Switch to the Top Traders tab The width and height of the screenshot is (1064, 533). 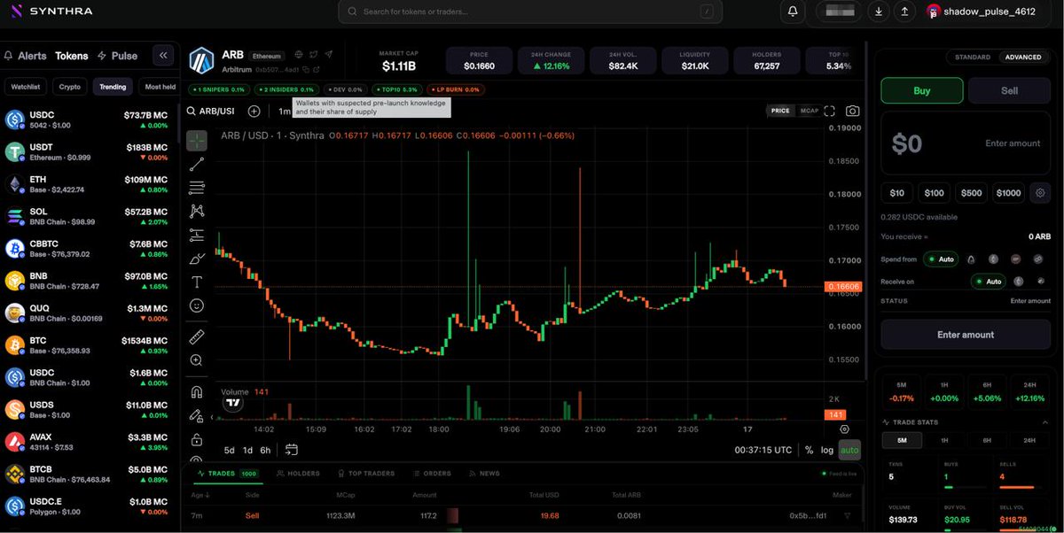[365, 474]
